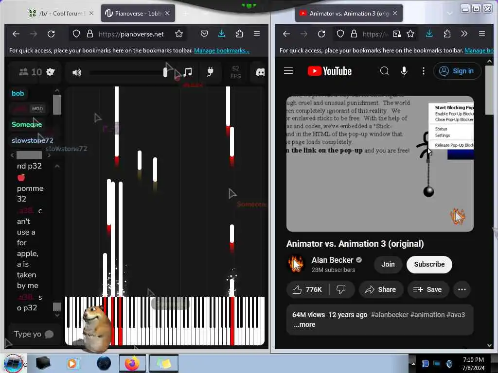The height and width of the screenshot is (373, 498).
Task: Mute Pianoverse with the speaker icon
Action: [76, 73]
